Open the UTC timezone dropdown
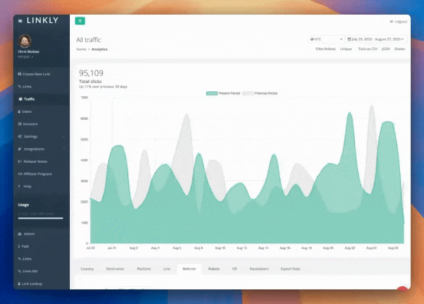The height and width of the screenshot is (304, 424). (326, 39)
